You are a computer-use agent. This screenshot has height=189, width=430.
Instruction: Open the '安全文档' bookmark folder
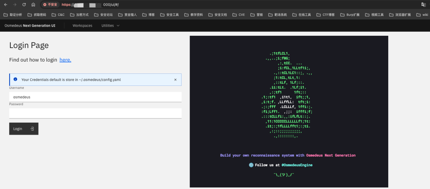218,15
